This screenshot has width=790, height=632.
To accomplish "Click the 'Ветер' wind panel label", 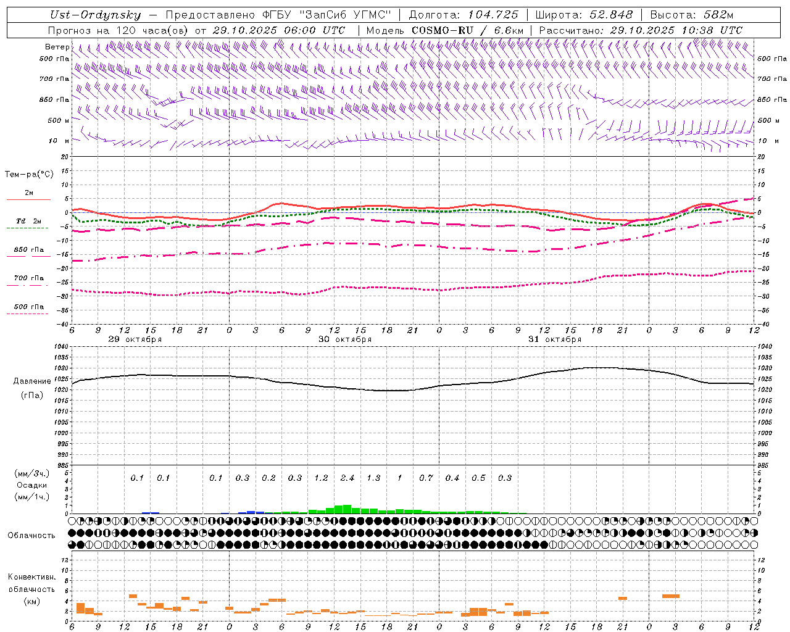I will pos(57,47).
